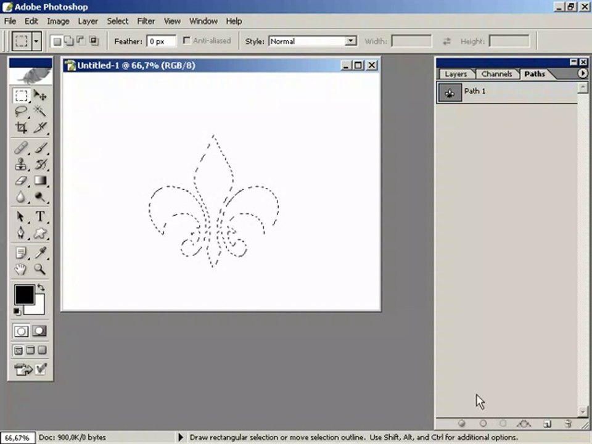
Task: Select the Notes tool
Action: (21, 253)
